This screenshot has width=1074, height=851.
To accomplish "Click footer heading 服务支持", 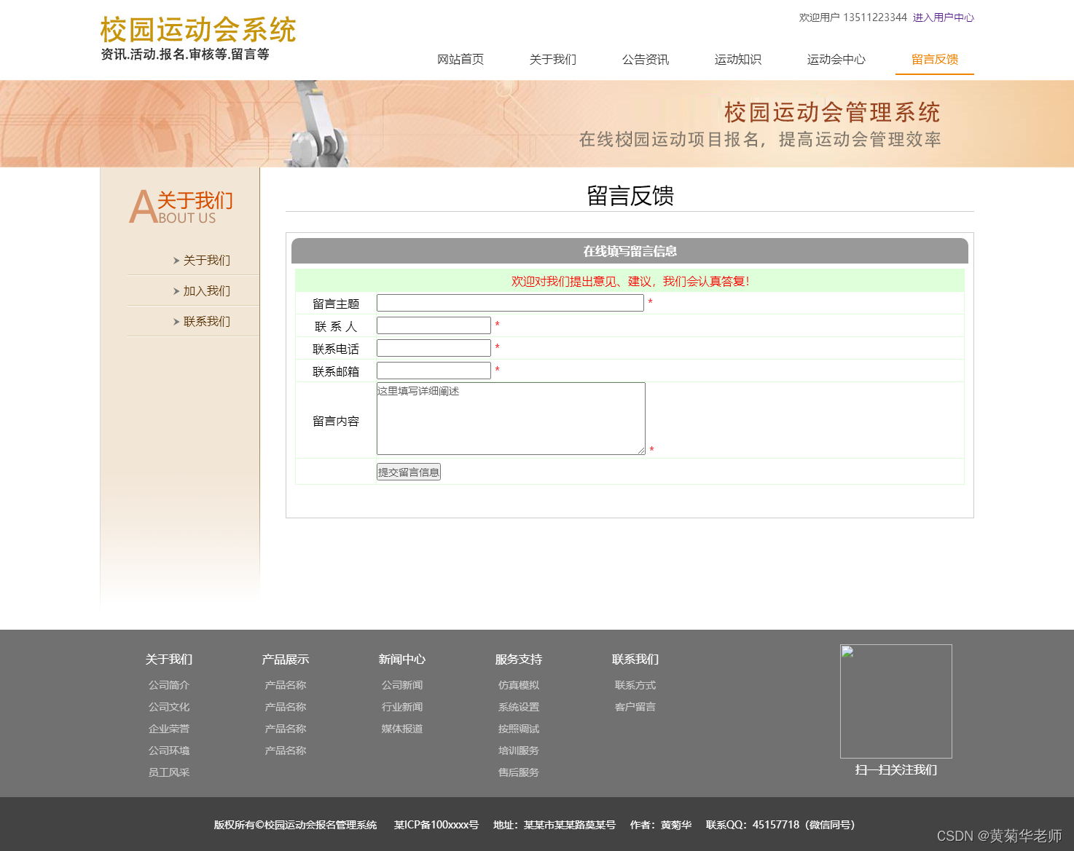I will 519,660.
